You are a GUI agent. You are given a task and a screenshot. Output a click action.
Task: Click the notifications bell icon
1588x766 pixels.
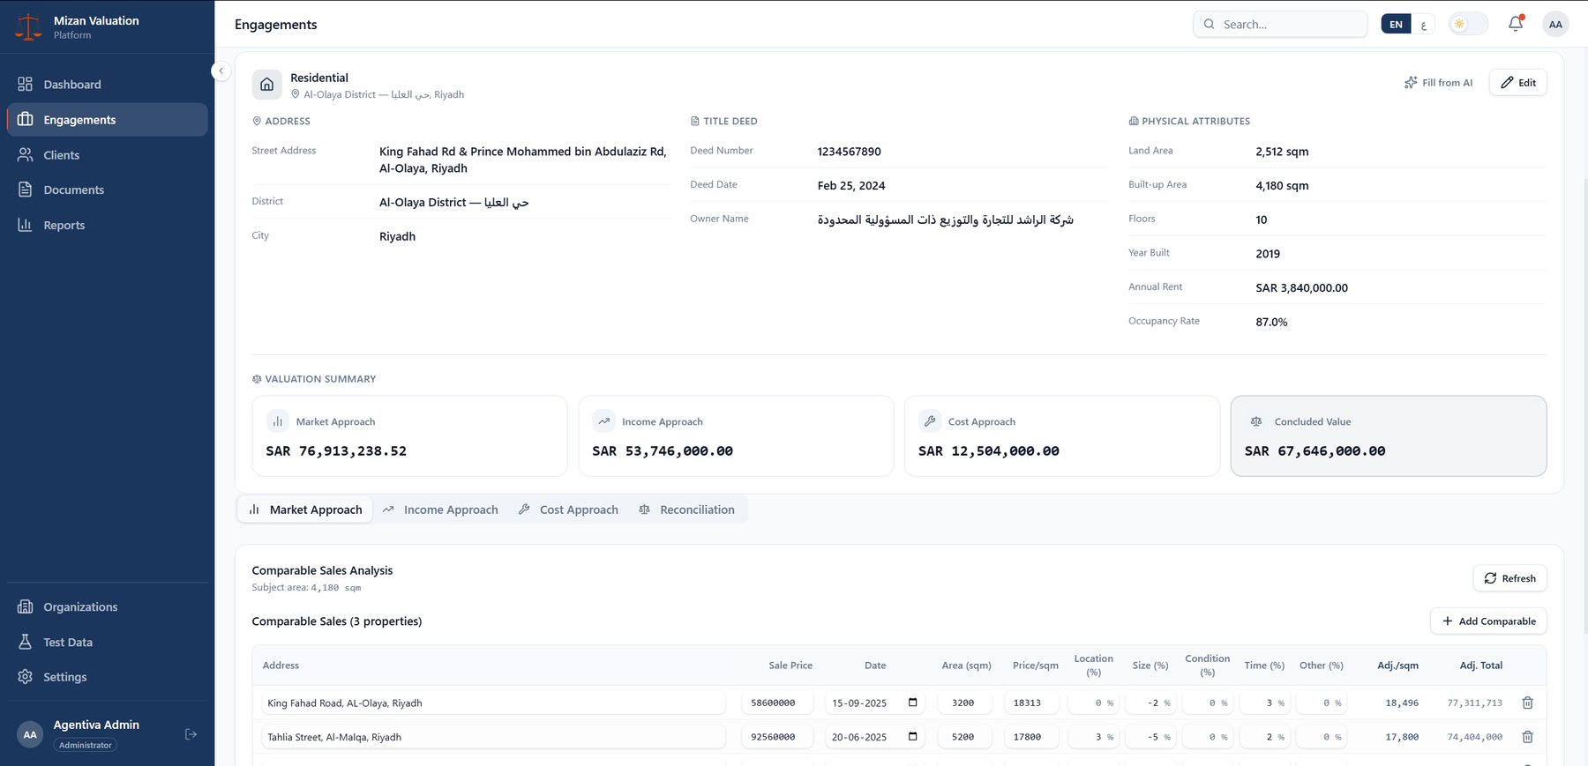click(x=1516, y=24)
